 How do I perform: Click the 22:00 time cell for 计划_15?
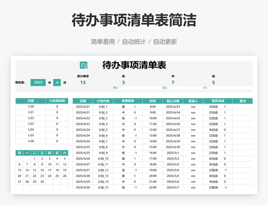(152, 187)
